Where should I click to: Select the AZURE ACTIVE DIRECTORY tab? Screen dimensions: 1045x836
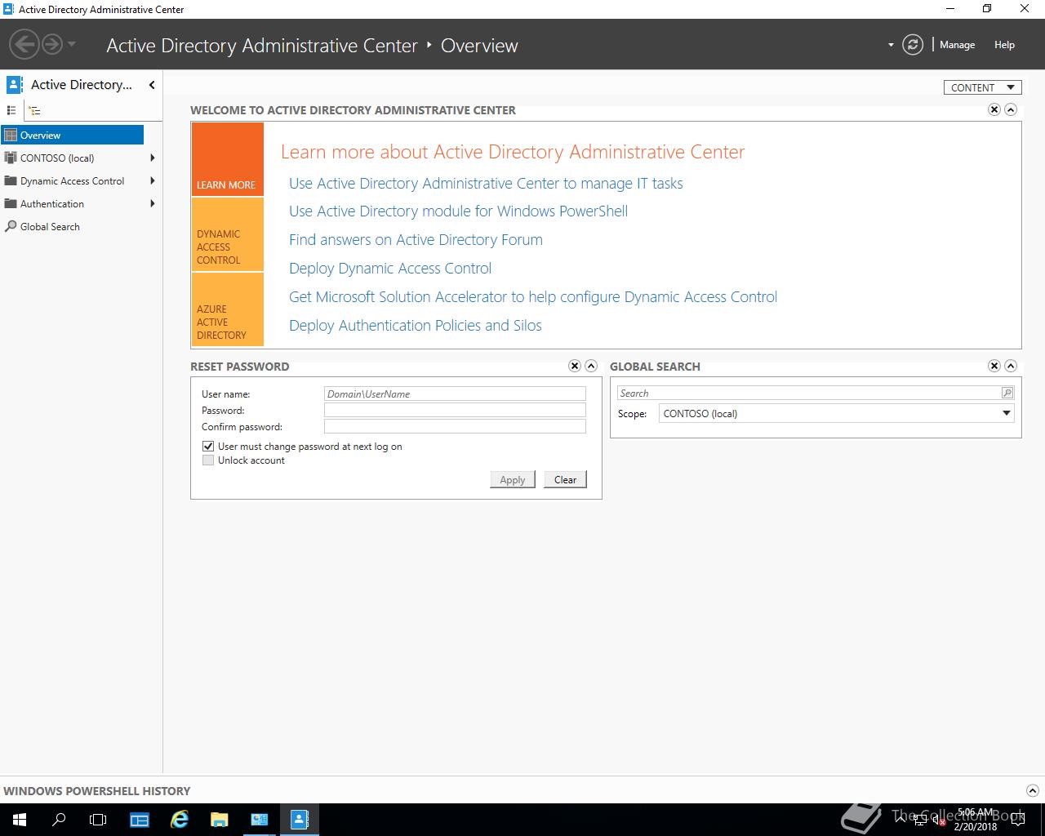click(x=228, y=309)
